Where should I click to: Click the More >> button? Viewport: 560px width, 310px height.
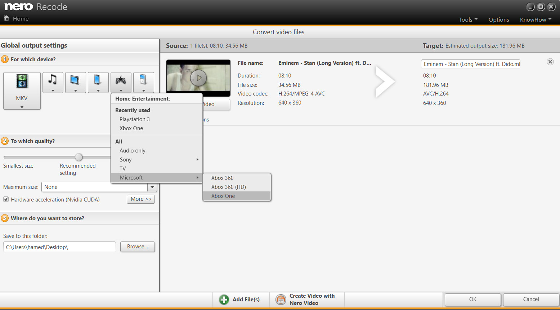(x=141, y=199)
